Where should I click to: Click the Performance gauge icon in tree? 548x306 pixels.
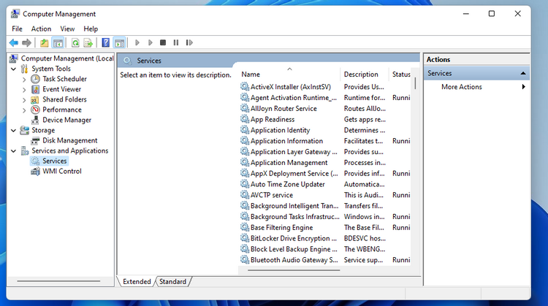[x=35, y=110]
